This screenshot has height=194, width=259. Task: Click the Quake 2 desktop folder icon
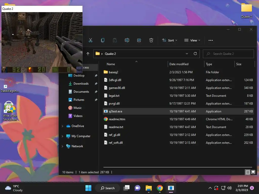coord(246,11)
